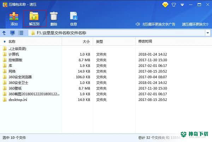
Task: Click the folder icon of 网络 row
Action: (5, 71)
